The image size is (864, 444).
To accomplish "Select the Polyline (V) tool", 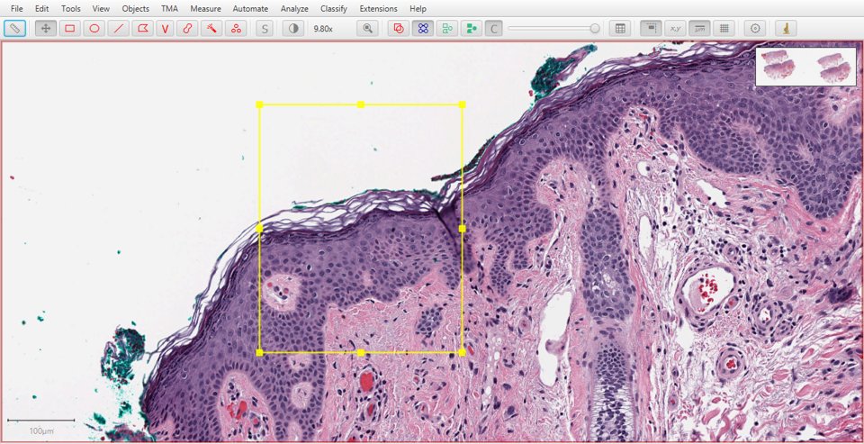I will click(x=165, y=28).
